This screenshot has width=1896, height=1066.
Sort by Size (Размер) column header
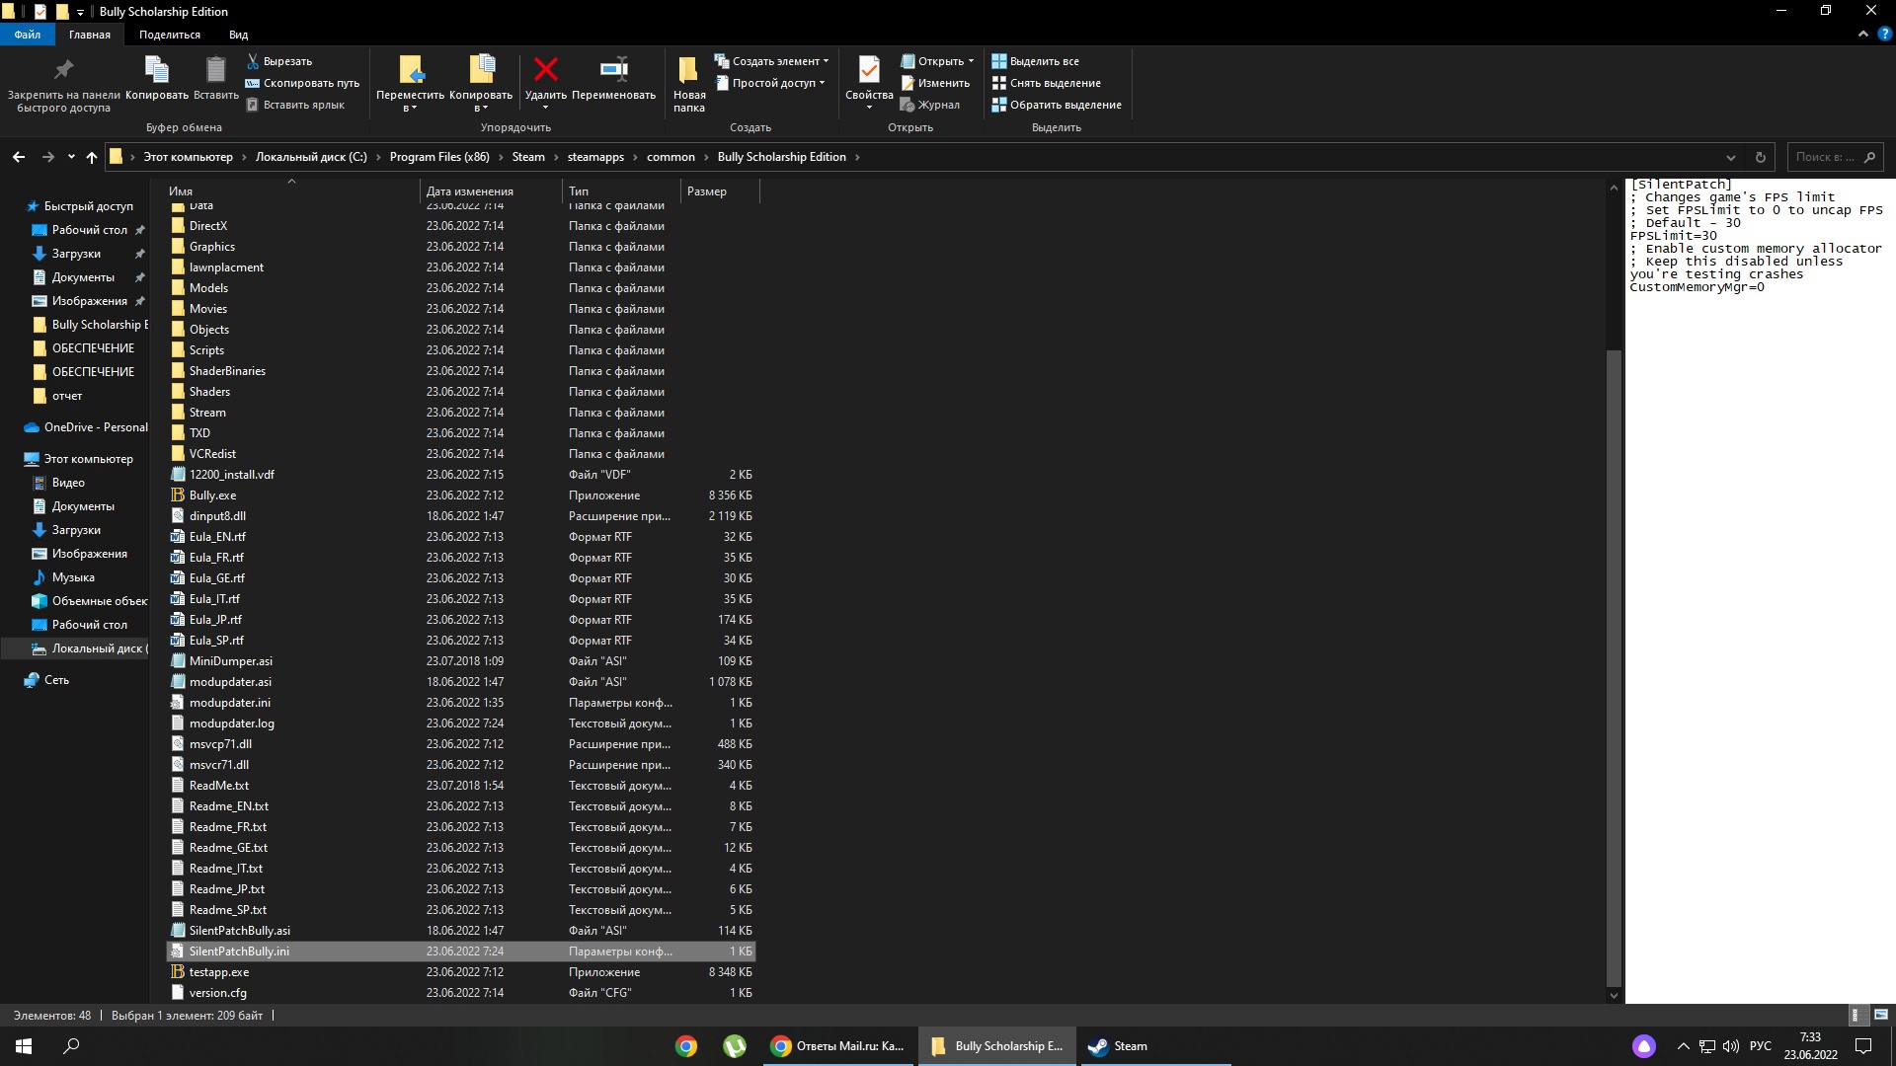point(720,191)
